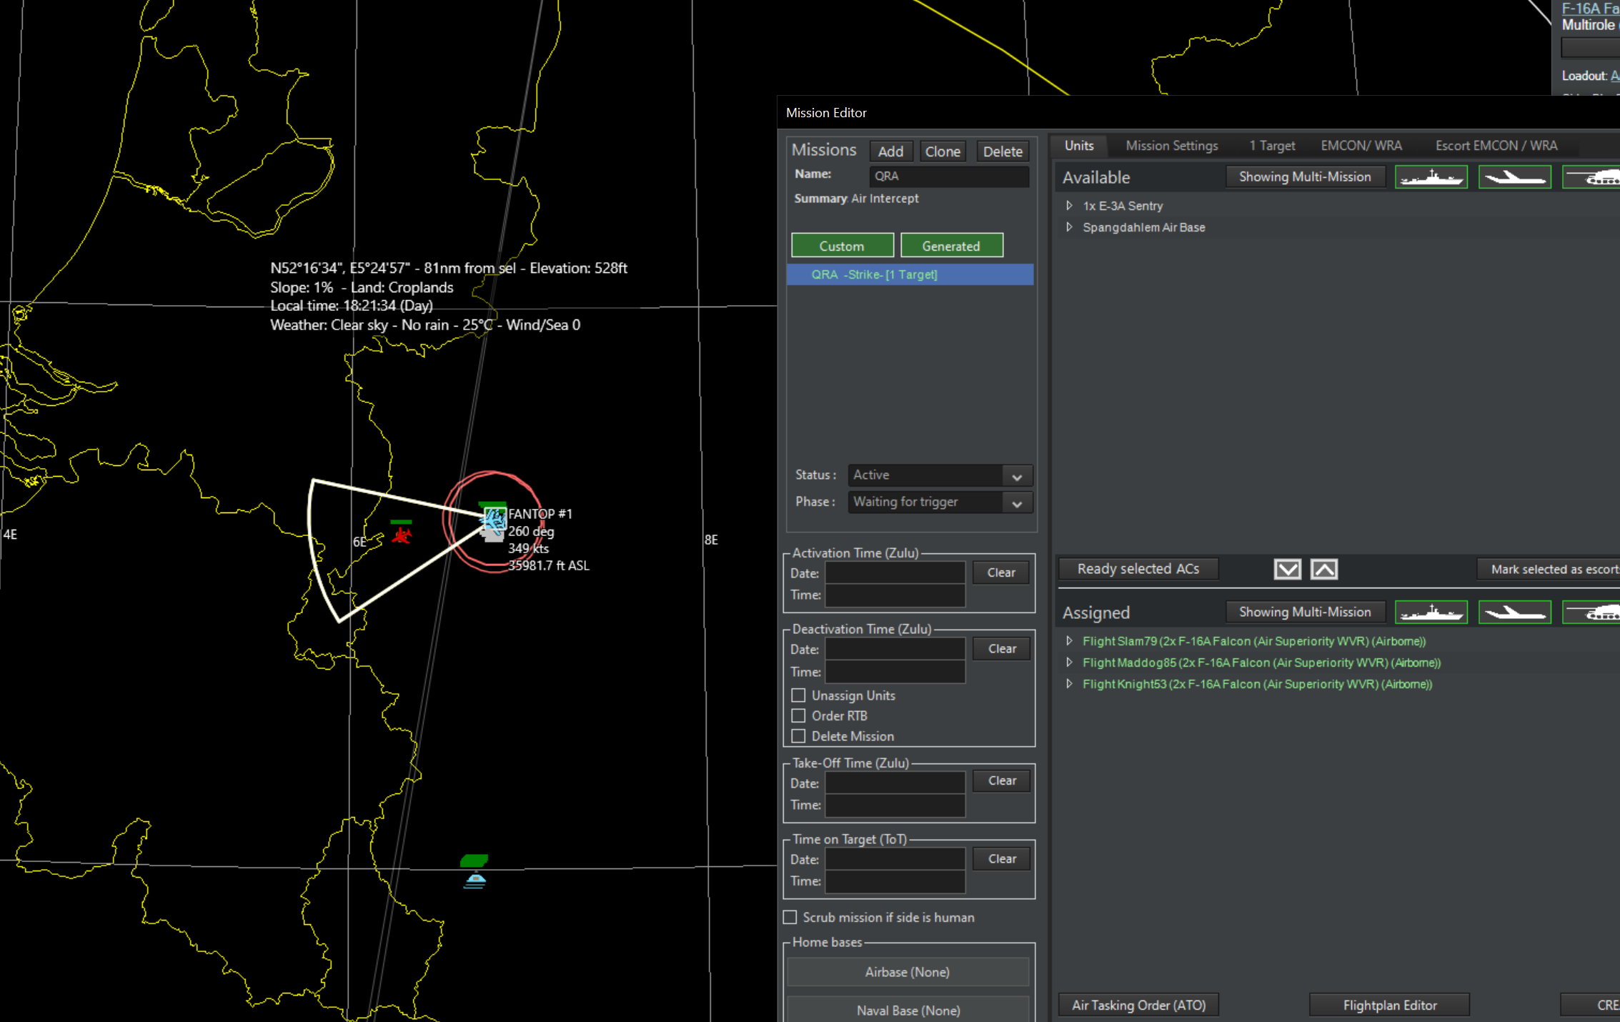The height and width of the screenshot is (1022, 1620).
Task: Click the up arrow unassign units button
Action: 1323,570
